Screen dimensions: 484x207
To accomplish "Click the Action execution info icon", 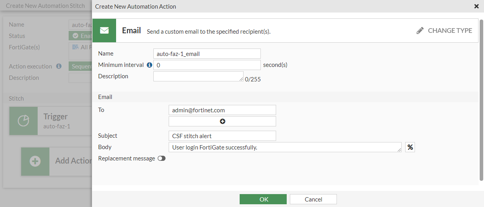I will click(59, 67).
